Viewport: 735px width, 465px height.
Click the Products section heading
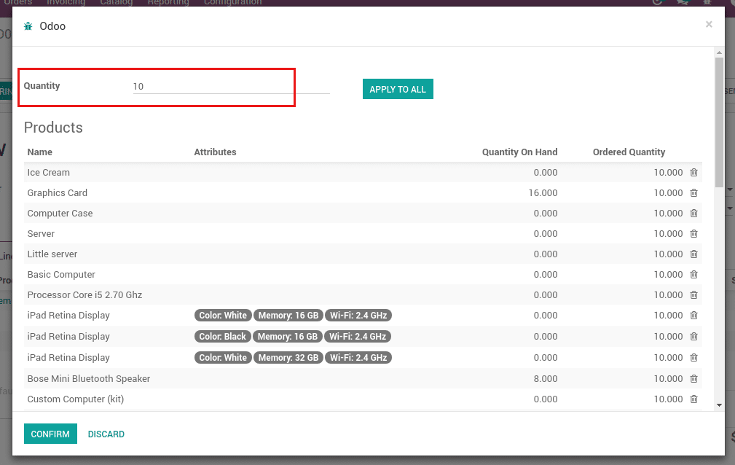(x=53, y=128)
